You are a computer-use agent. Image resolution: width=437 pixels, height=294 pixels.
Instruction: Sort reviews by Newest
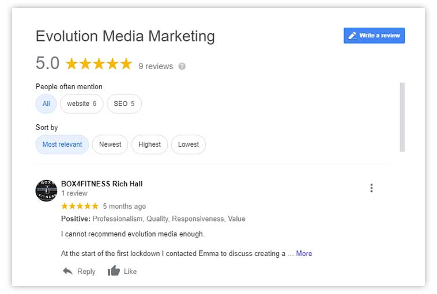point(110,144)
